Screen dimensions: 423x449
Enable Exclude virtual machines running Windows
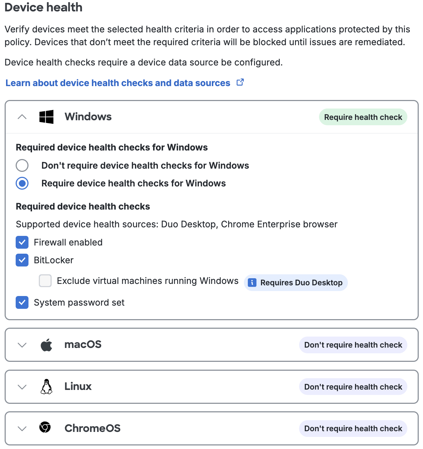(45, 281)
